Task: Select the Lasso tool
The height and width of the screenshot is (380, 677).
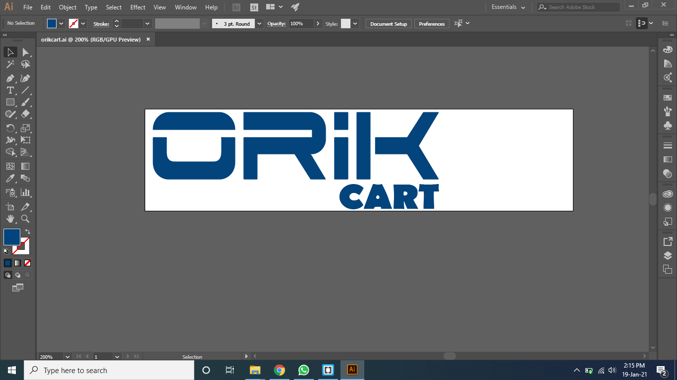Action: click(x=26, y=64)
